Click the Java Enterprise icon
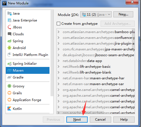 (9, 20)
